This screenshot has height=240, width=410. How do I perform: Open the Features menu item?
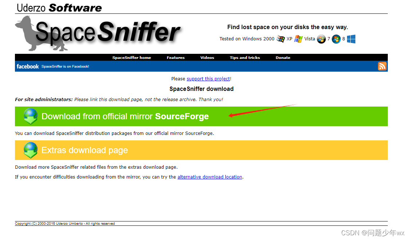pos(176,57)
